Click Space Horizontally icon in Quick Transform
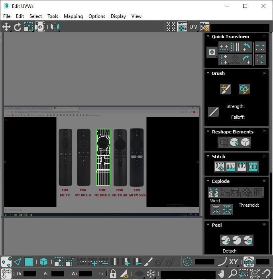The image size is (273, 280). (260, 47)
